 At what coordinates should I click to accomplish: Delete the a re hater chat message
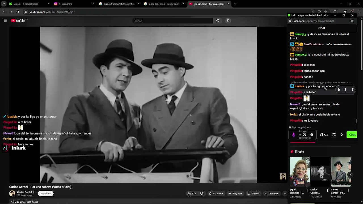[x=353, y=90]
